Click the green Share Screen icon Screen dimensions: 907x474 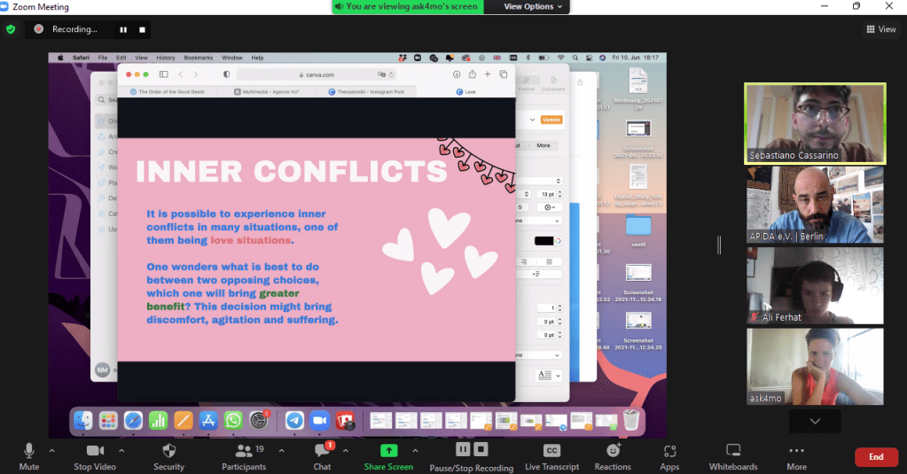[388, 450]
